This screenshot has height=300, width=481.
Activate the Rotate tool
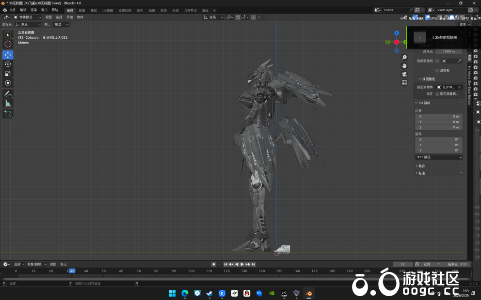(x=8, y=64)
